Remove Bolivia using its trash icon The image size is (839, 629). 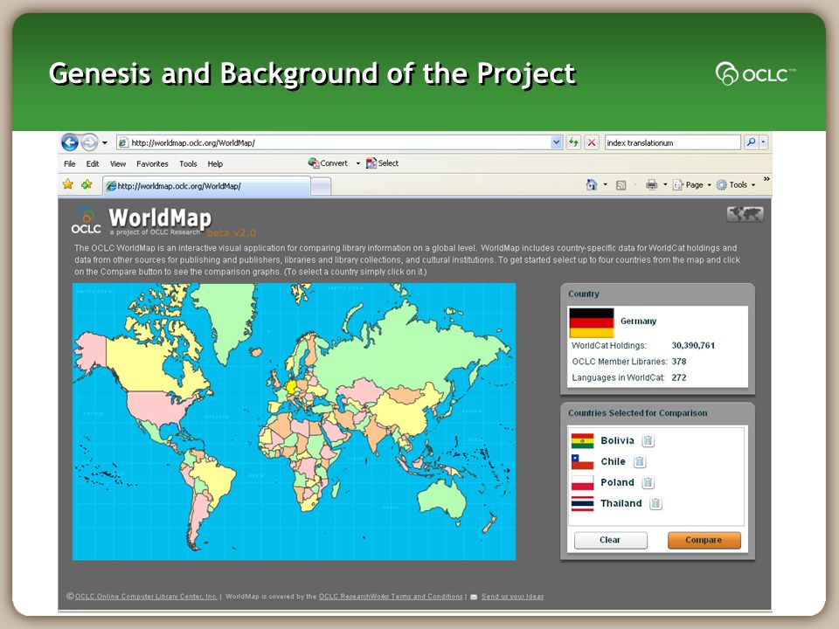(x=648, y=440)
